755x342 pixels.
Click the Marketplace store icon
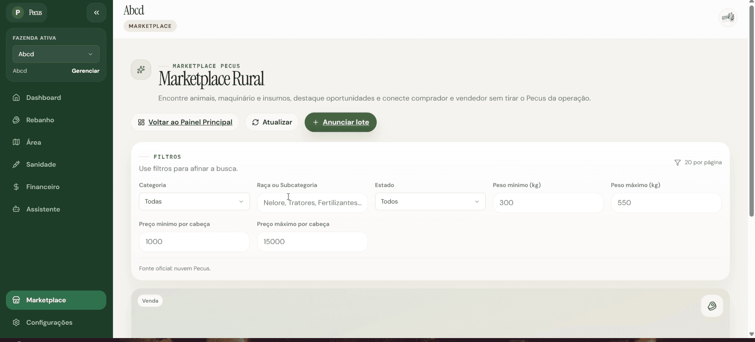click(16, 300)
